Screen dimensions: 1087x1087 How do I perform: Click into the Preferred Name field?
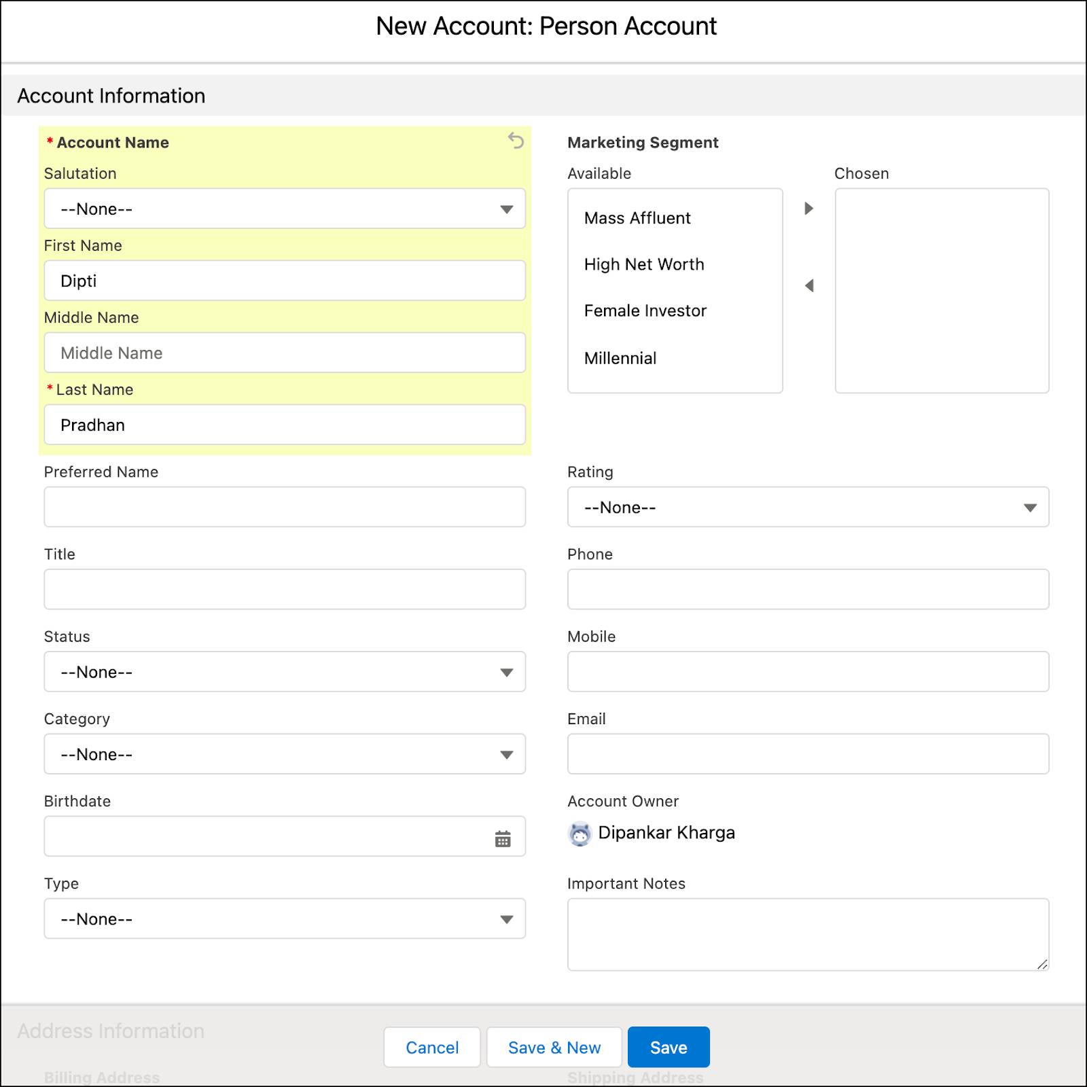point(285,507)
